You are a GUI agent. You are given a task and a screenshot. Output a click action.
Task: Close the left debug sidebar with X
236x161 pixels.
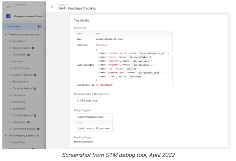(x=8, y=7)
